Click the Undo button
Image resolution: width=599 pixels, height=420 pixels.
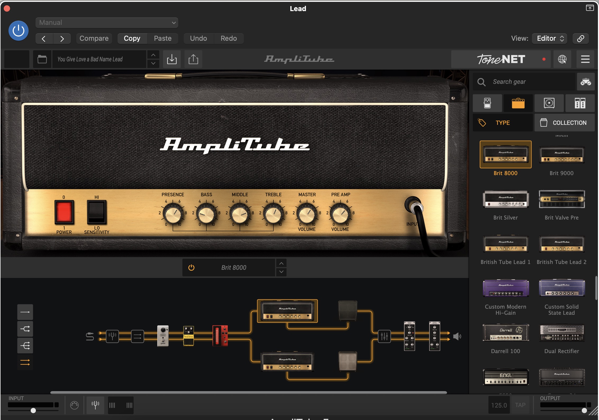198,39
